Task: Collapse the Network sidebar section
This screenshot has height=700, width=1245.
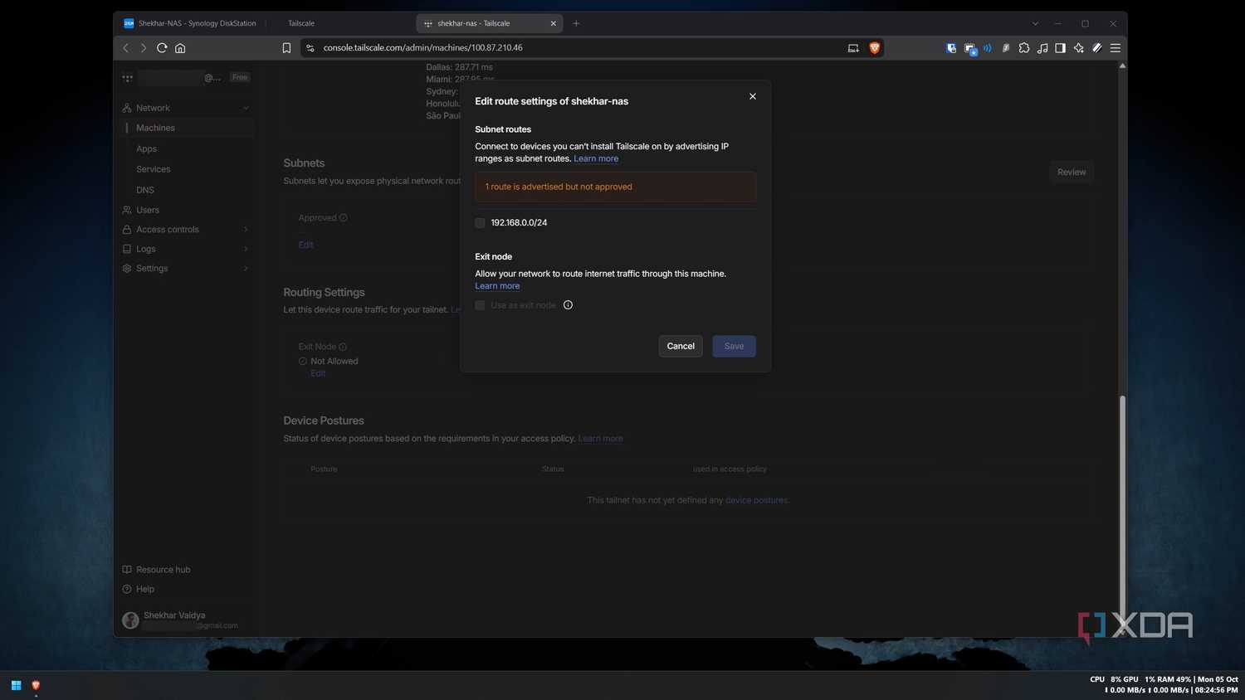Action: (x=186, y=108)
